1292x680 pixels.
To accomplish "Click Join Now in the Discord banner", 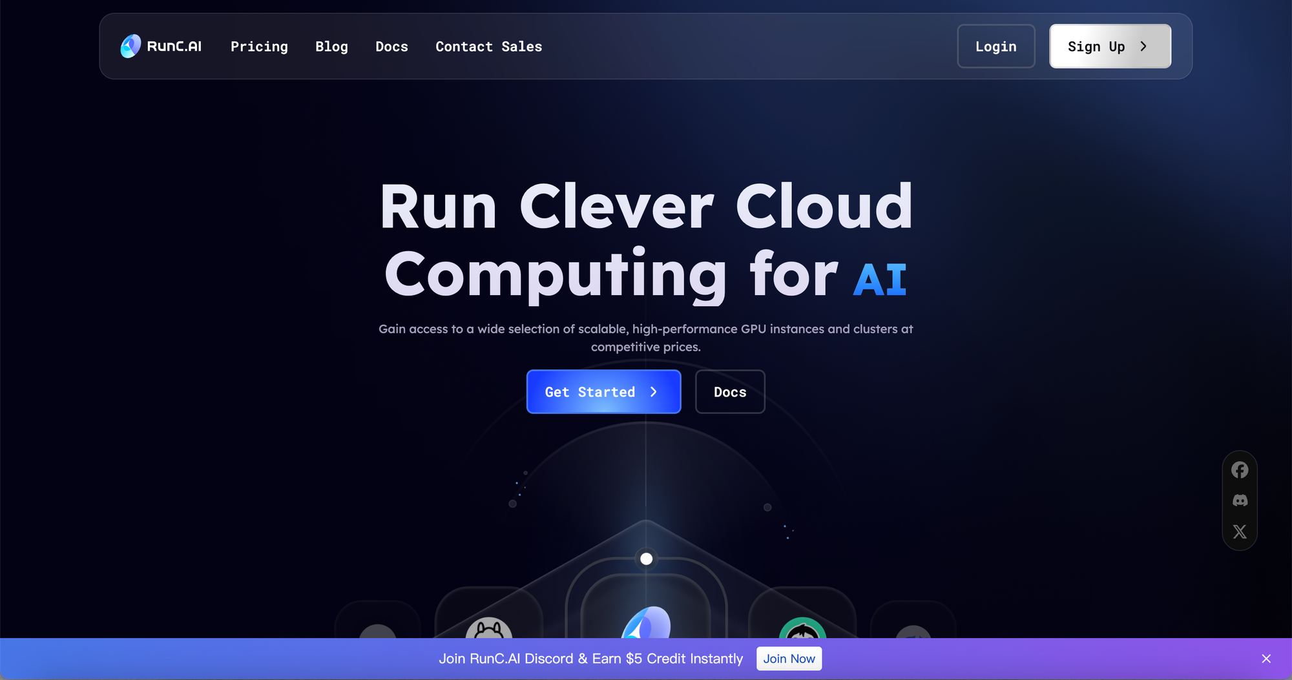I will point(789,659).
